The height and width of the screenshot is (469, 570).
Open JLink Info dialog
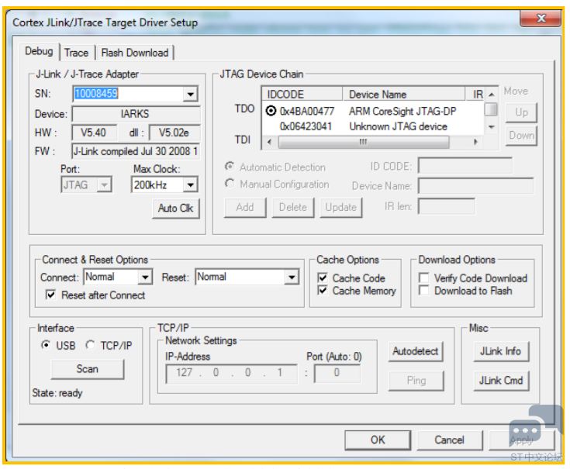[500, 351]
